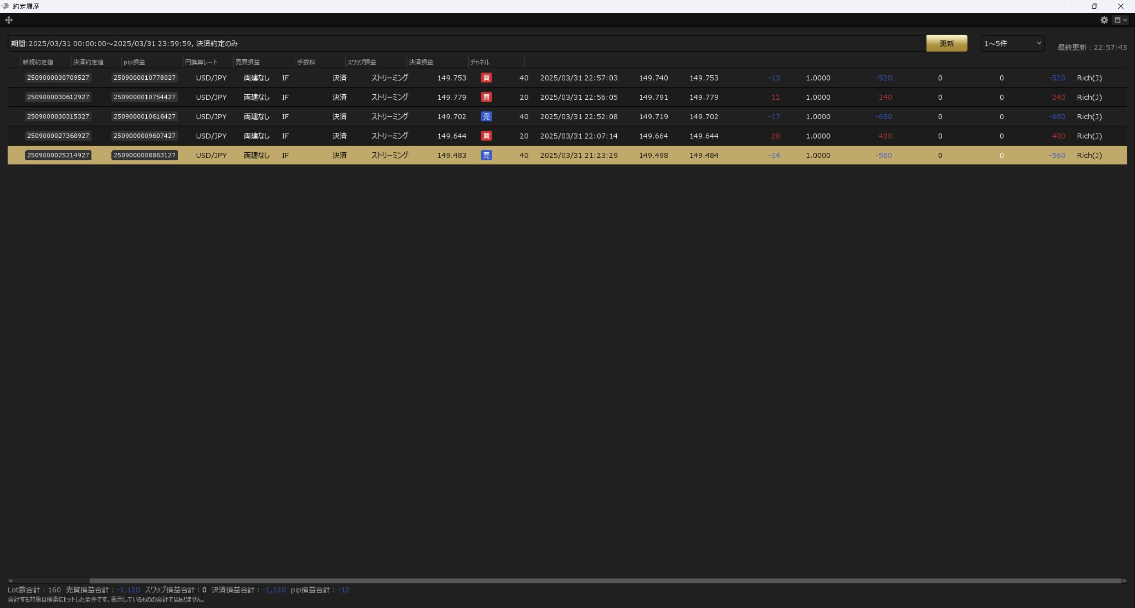Click the red 買 icon at 22:07:14

coord(486,136)
